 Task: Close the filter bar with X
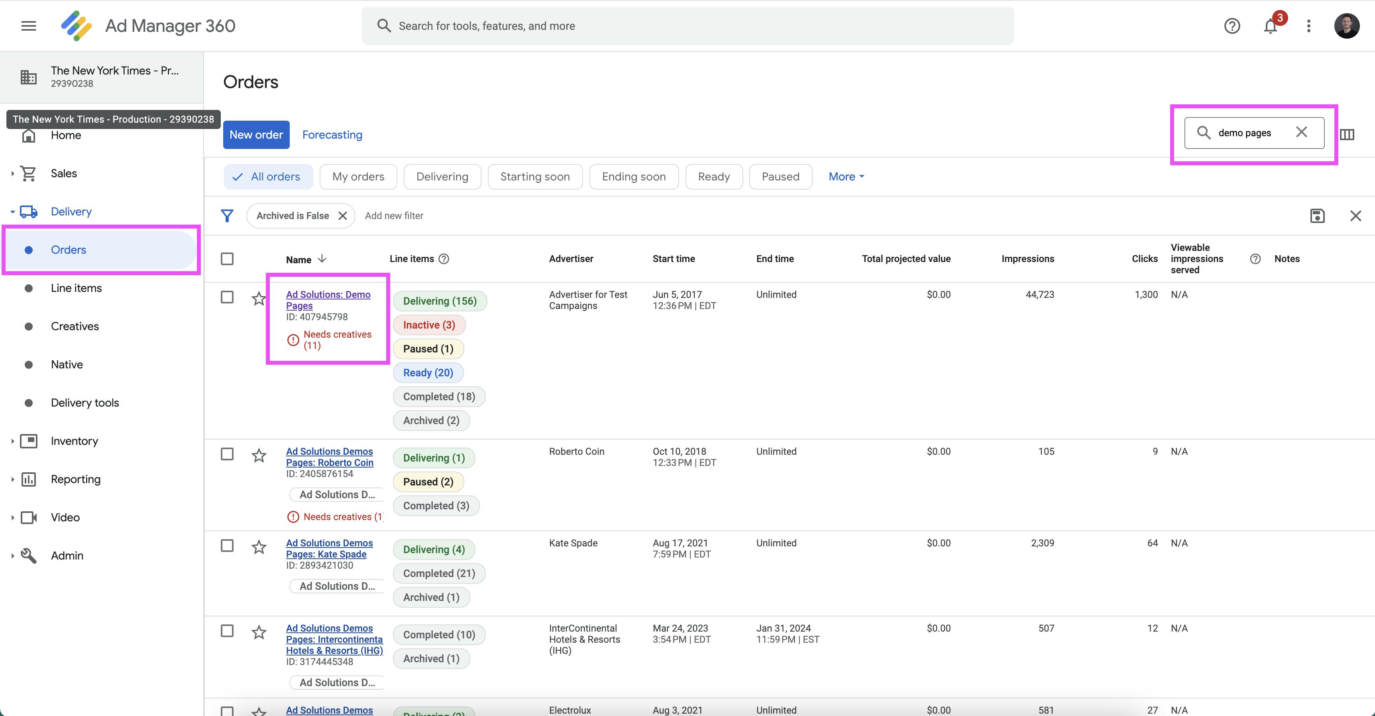click(1355, 215)
